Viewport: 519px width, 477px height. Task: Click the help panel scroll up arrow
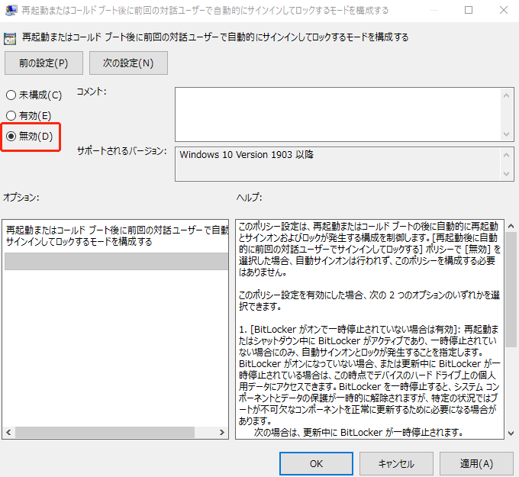tap(511, 224)
